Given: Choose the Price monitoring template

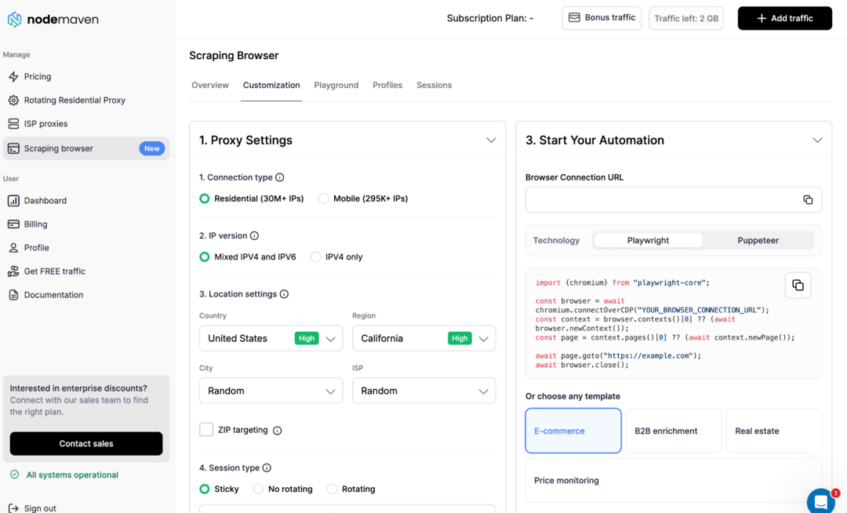Looking at the screenshot, I should click(674, 481).
